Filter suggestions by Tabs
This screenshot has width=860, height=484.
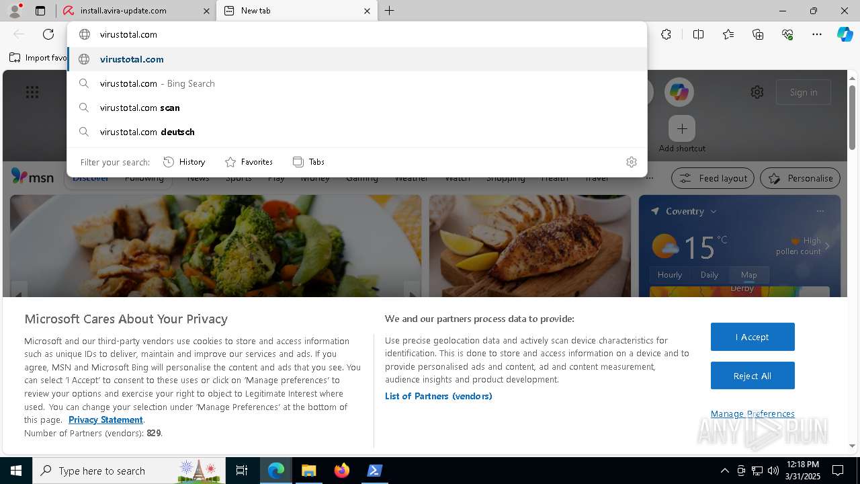coord(309,162)
